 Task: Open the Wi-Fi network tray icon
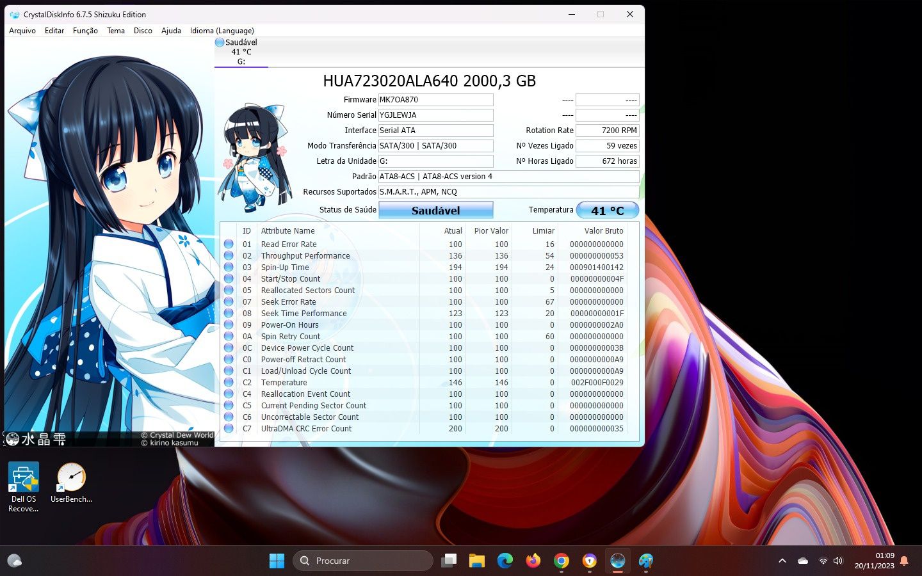(823, 561)
